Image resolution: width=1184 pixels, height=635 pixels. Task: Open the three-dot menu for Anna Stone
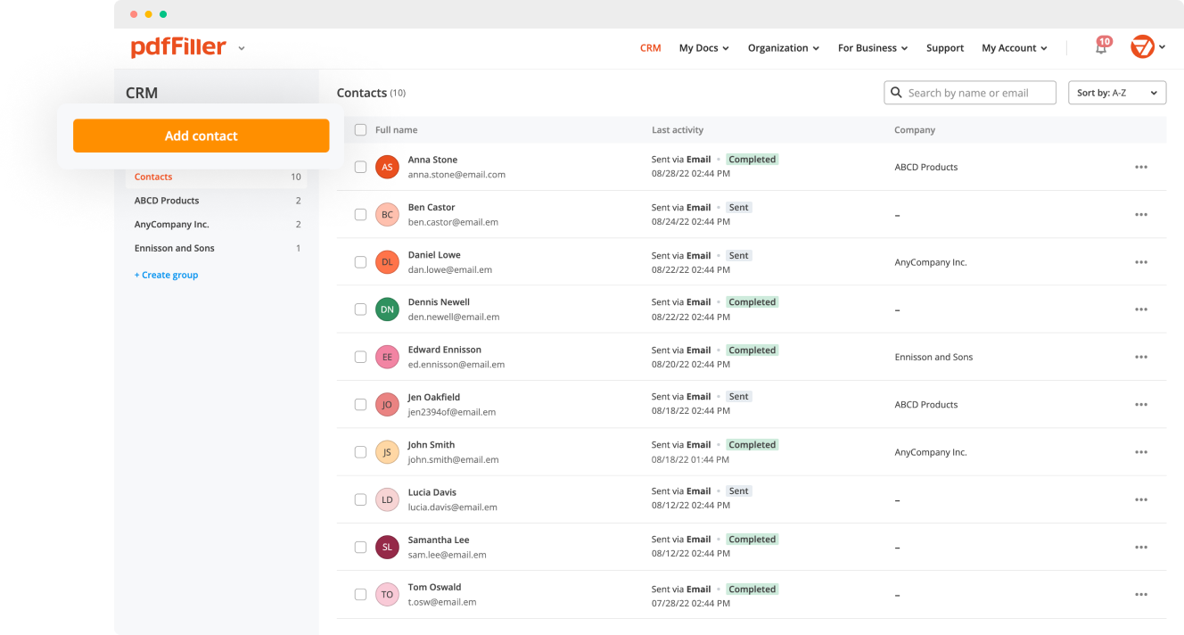click(x=1140, y=167)
